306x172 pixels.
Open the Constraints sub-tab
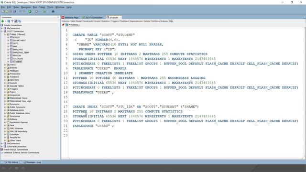pos(88,21)
